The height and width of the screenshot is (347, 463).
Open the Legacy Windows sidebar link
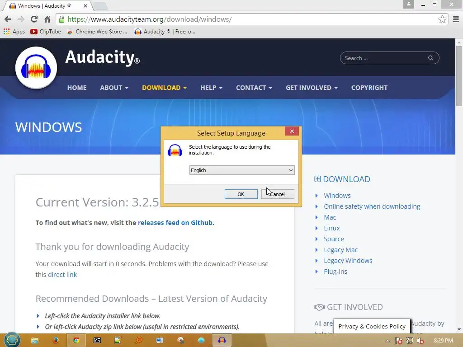(x=348, y=261)
